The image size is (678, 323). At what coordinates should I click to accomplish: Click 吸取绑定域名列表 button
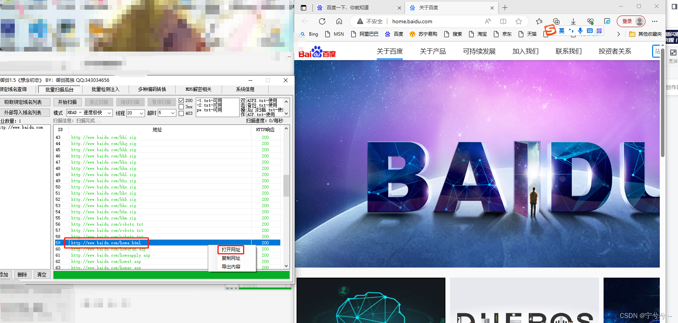[25, 102]
